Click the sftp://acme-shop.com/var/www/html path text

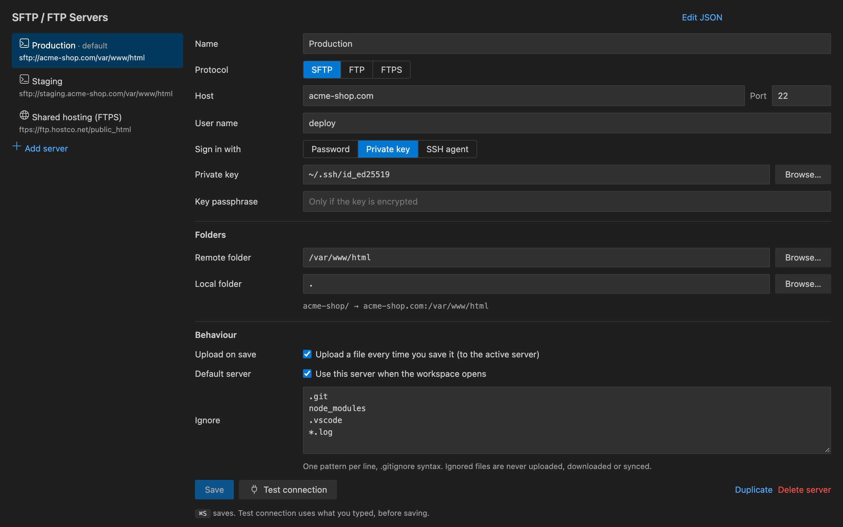coord(82,58)
